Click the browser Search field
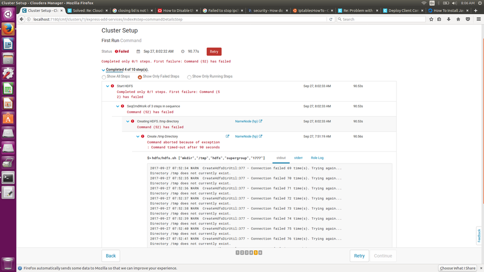This screenshot has width=484, height=272. pyautogui.click(x=381, y=19)
